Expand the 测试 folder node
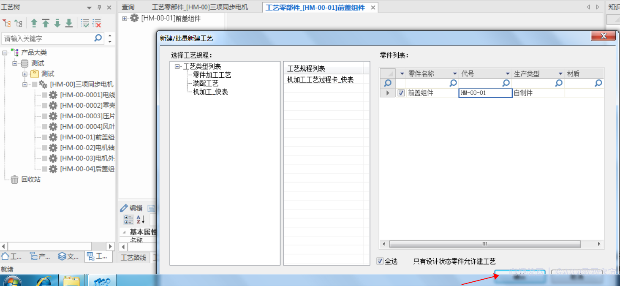This screenshot has height=286, width=620. 25,74
